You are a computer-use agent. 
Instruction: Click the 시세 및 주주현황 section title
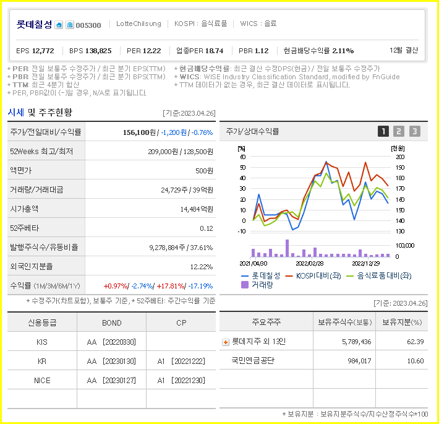coord(40,113)
